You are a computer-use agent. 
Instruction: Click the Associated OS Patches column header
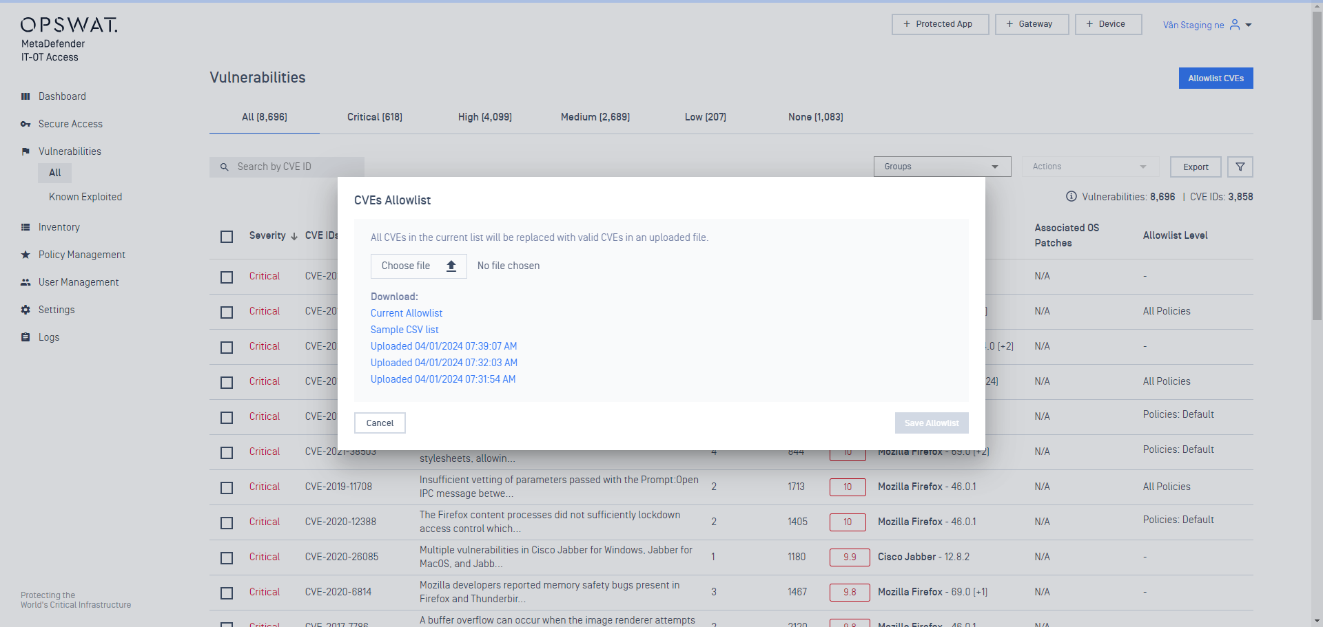(x=1067, y=235)
